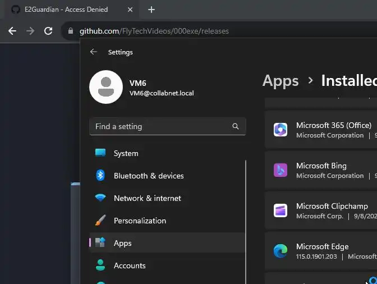Click the Apps breadcrumb heading
This screenshot has height=284, width=377.
tap(281, 81)
